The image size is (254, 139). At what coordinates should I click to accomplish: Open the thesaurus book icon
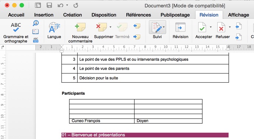[x=36, y=31]
